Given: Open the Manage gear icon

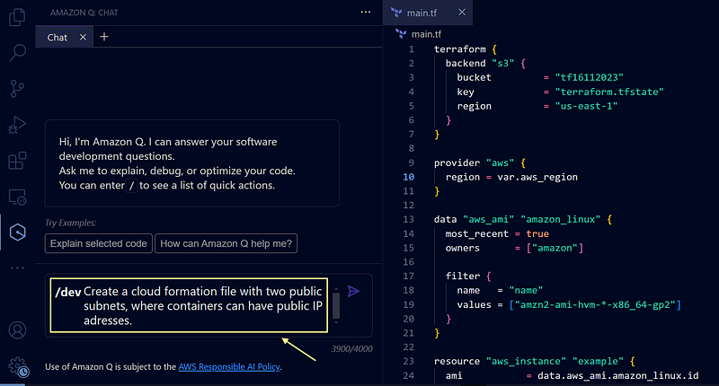Looking at the screenshot, I should [18, 367].
